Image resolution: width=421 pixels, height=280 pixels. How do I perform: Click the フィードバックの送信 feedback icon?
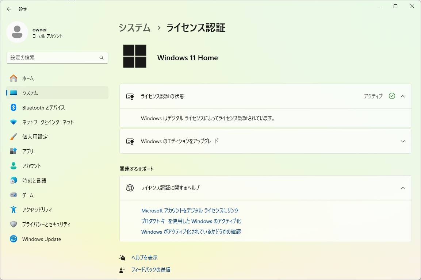coord(122,269)
